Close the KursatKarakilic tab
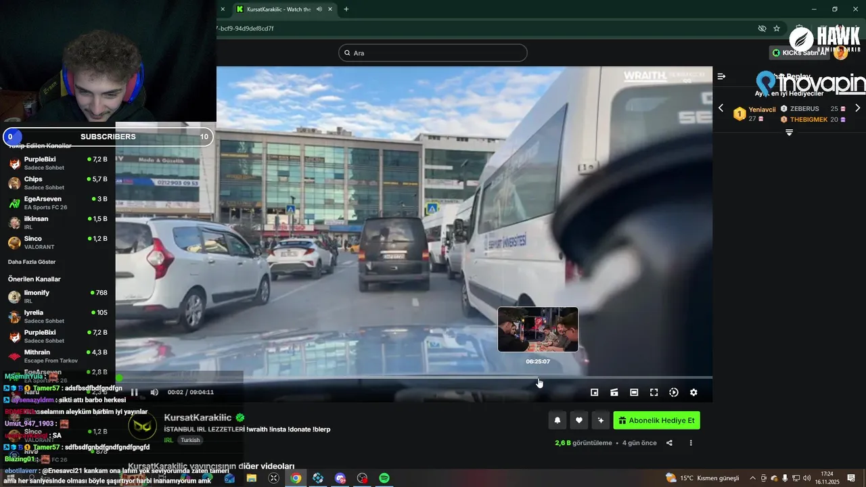 330,9
